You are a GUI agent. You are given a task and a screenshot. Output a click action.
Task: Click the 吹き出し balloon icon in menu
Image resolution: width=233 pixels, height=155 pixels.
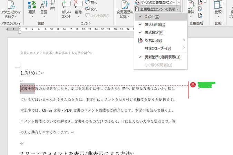tap(140, 40)
